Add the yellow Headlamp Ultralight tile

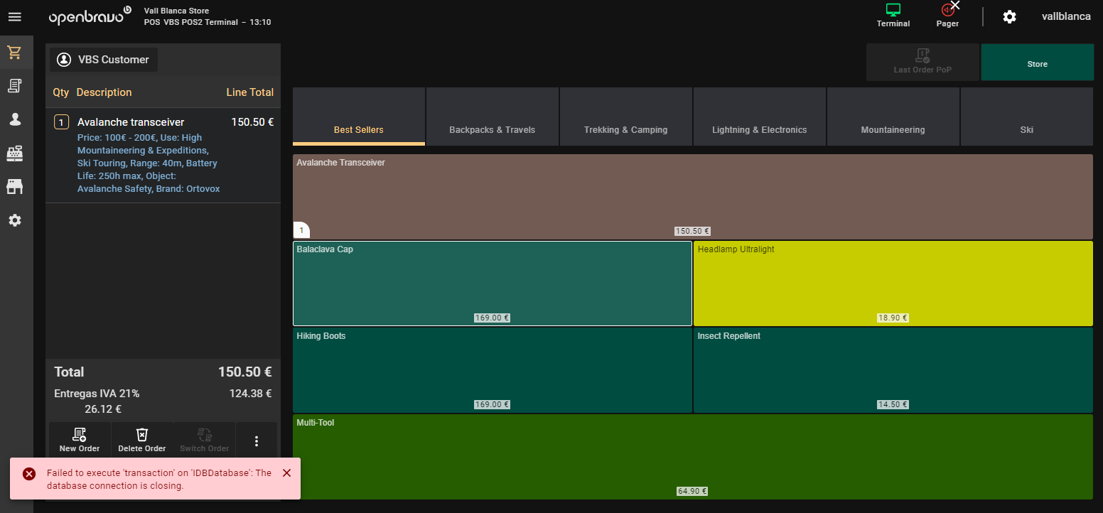(x=893, y=283)
